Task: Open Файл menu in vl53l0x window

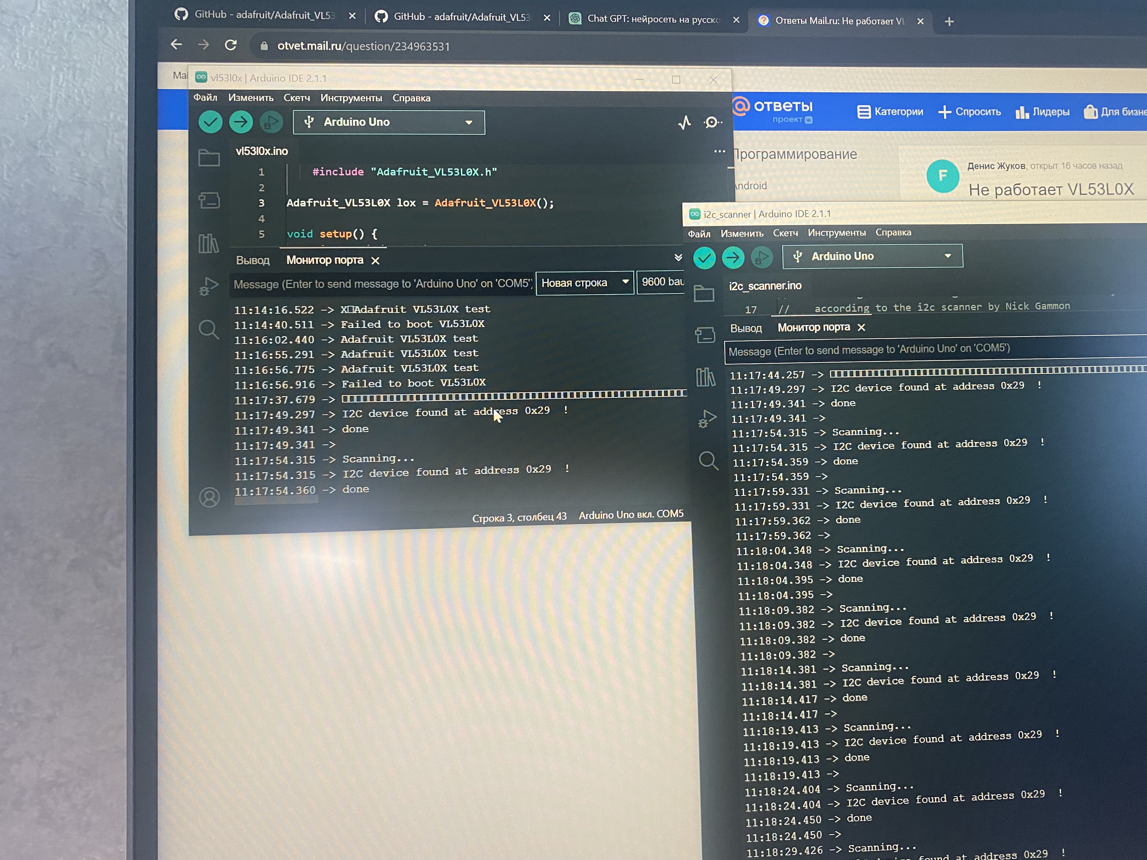Action: pos(205,98)
